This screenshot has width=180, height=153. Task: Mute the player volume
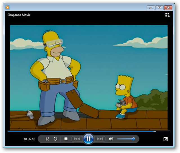tap(111, 139)
